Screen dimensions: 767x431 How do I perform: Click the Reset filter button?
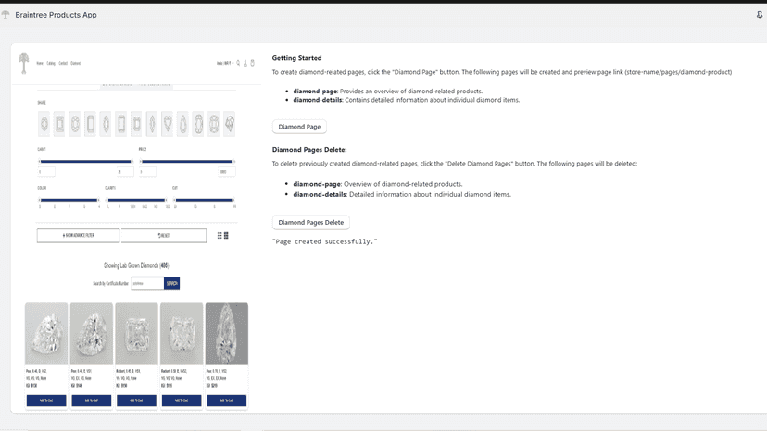164,236
